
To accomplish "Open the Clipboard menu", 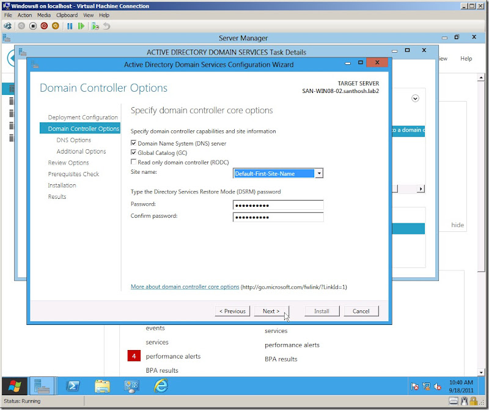I will click(x=67, y=15).
